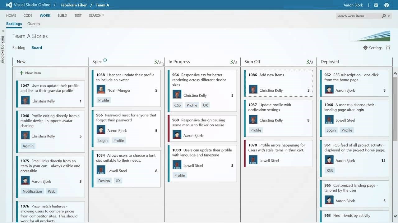This screenshot has height=223, width=398.
Task: Click scrollbar up arrow on board
Action: (x=395, y=74)
